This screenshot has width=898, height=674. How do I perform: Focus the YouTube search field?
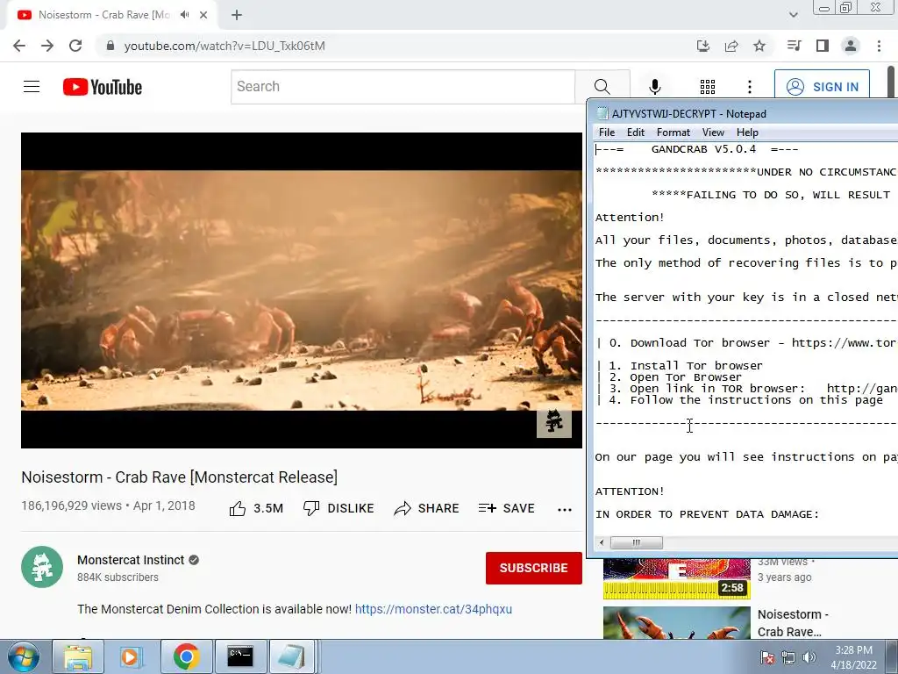403,87
